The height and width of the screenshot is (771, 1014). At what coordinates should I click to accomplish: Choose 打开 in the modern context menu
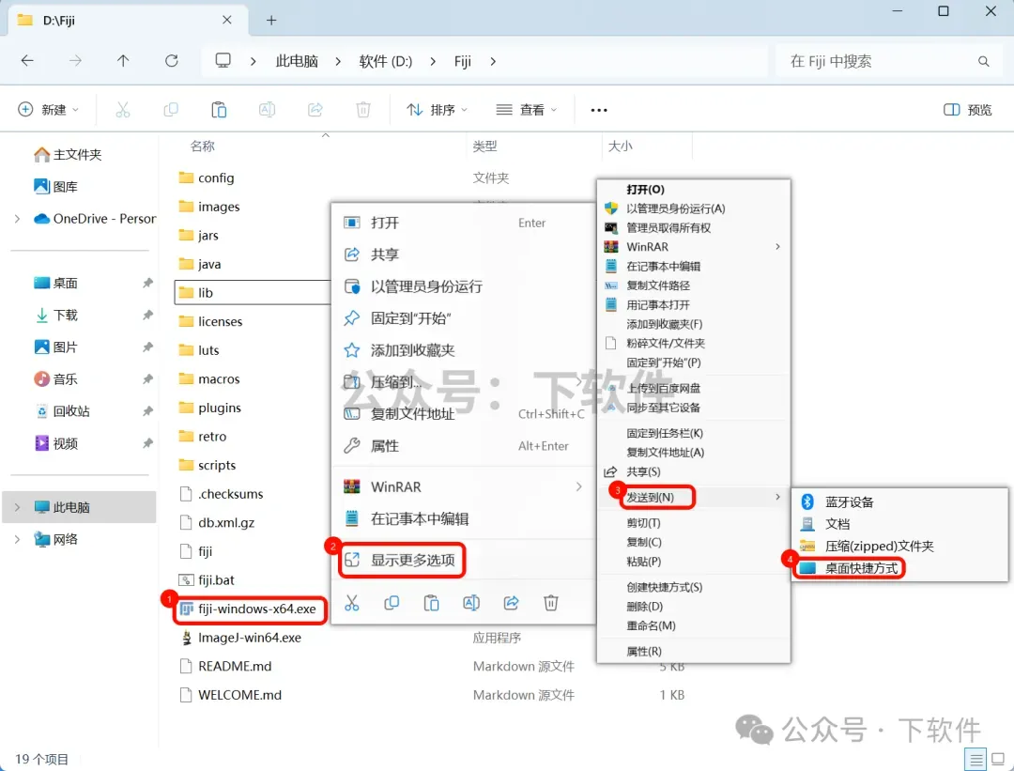tap(463, 223)
